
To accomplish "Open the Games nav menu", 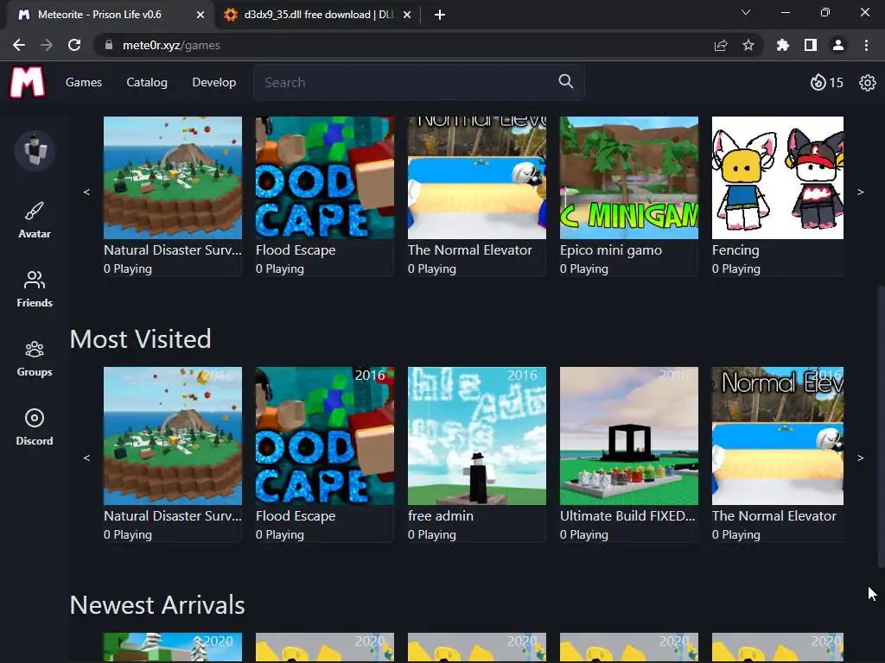I will 84,82.
